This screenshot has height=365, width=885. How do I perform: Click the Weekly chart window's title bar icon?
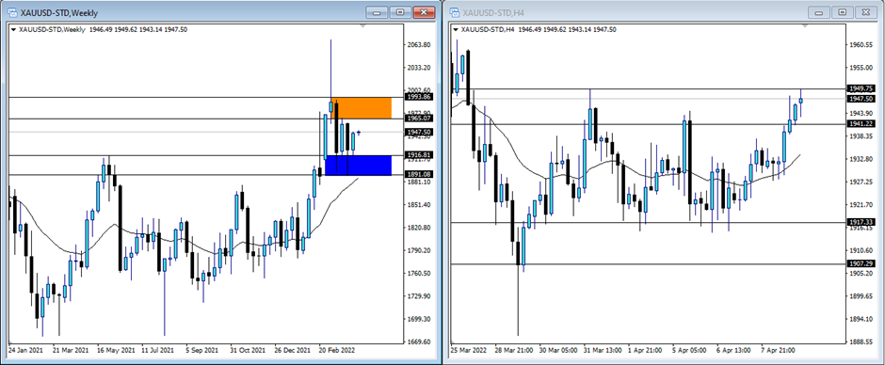click(x=11, y=12)
